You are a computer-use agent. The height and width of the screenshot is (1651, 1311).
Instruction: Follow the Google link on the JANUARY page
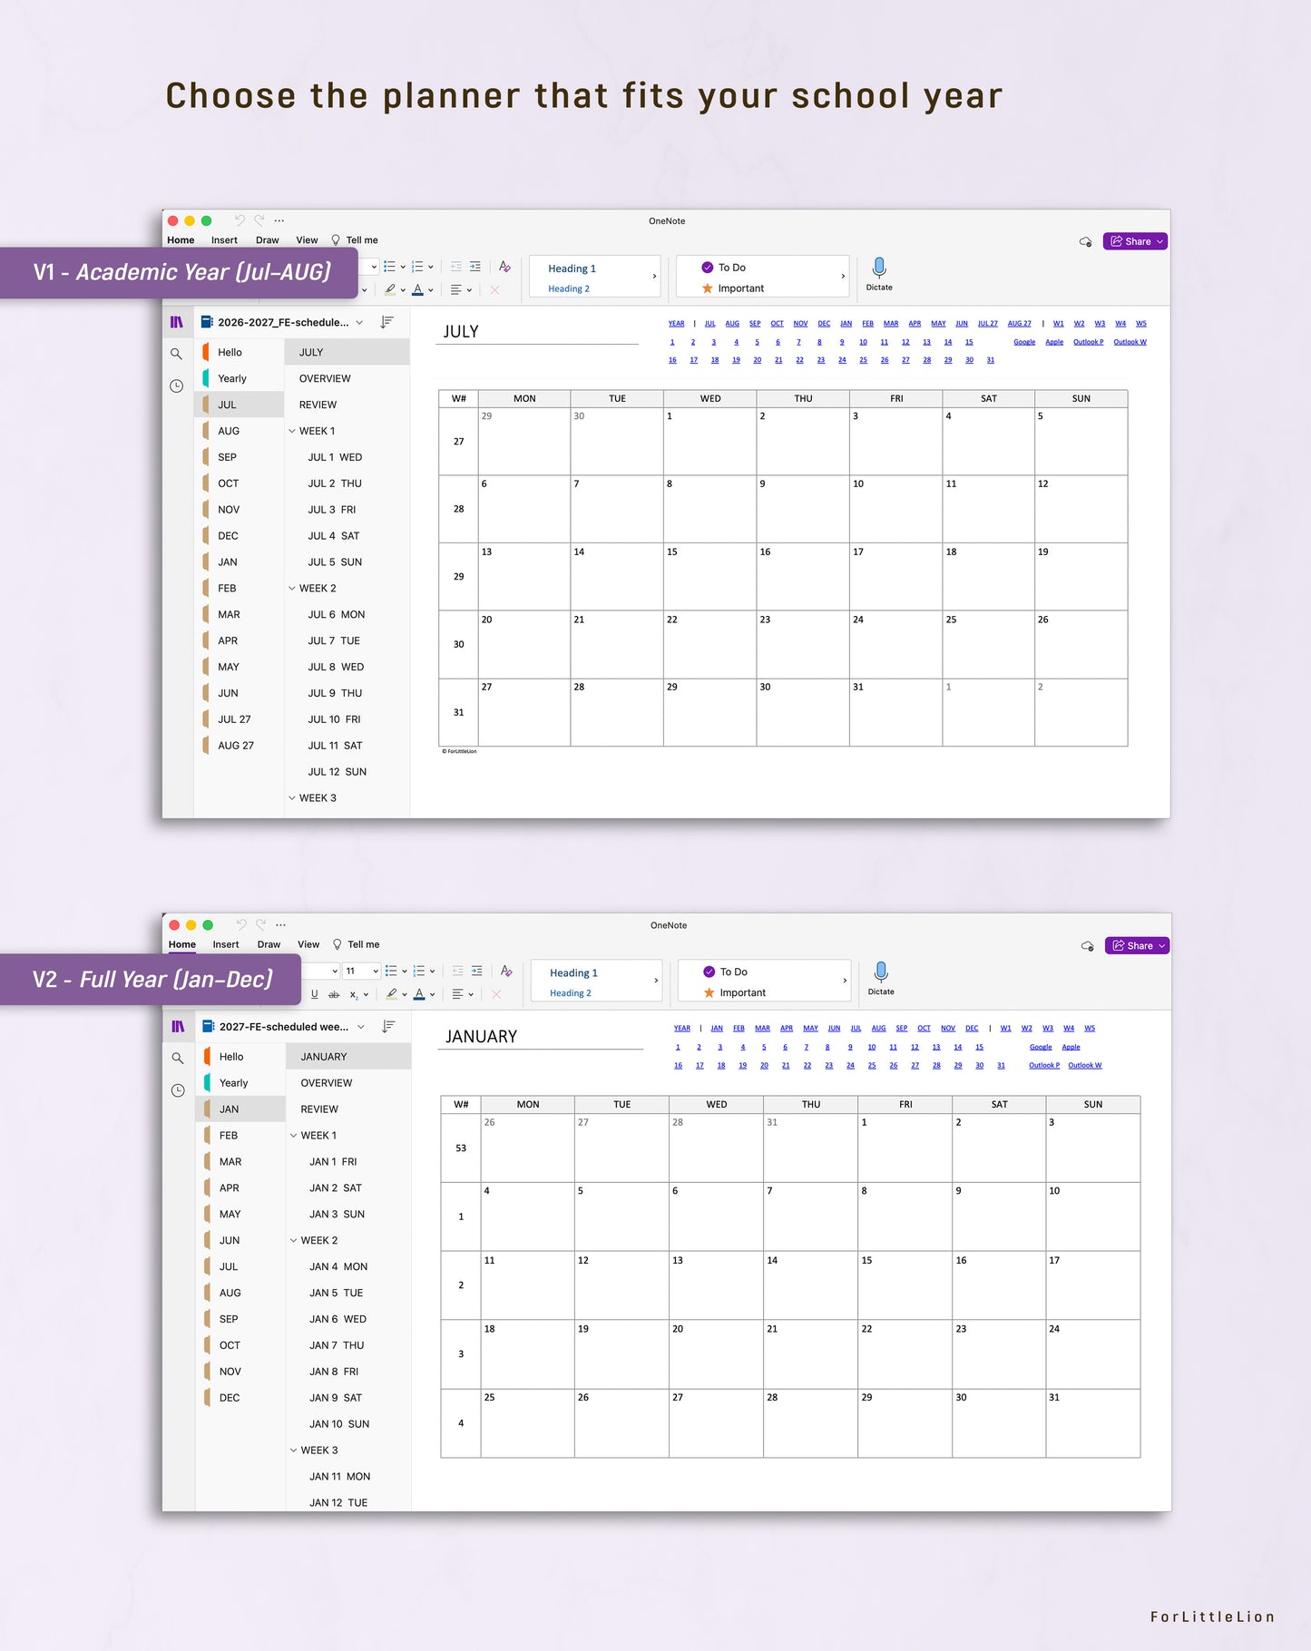tap(1041, 1047)
